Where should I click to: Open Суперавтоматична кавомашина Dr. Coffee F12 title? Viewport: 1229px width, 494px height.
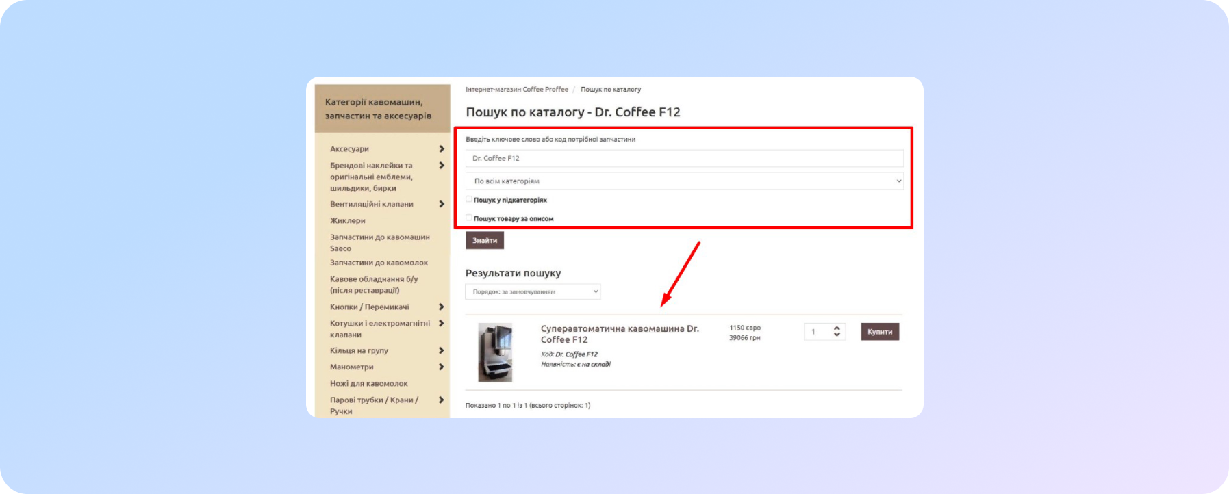620,334
